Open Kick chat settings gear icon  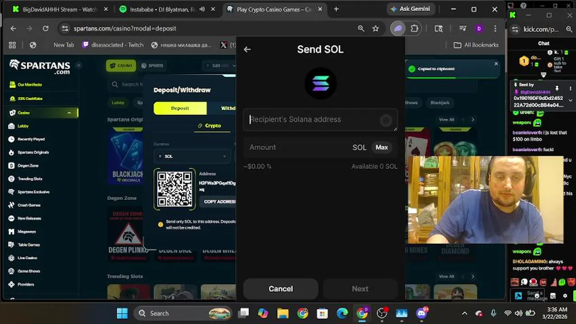point(565,296)
